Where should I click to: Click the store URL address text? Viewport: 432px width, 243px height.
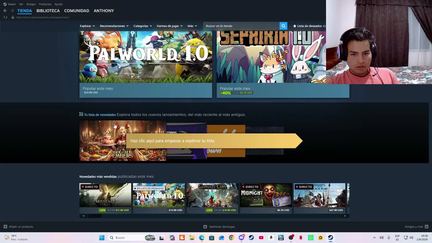coord(42,17)
